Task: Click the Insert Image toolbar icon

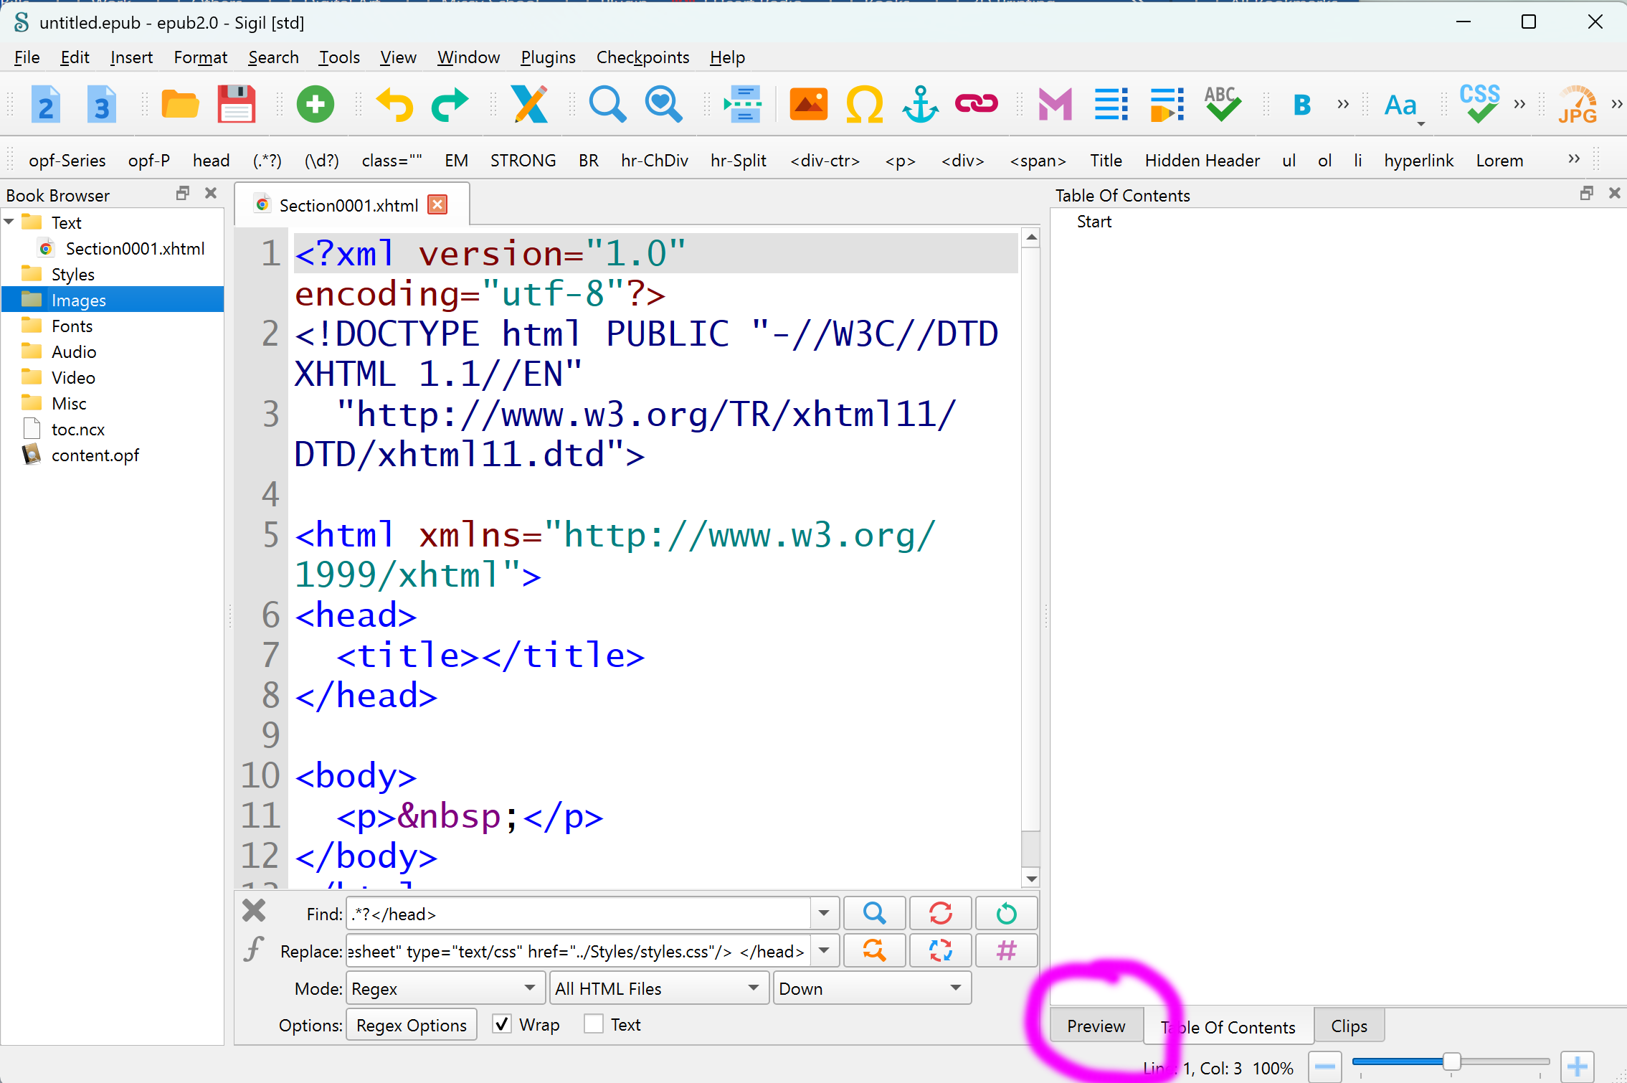Action: pos(808,105)
